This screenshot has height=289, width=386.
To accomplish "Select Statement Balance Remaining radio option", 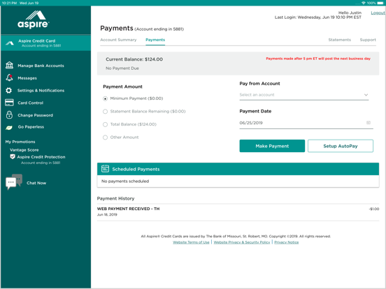I will (x=105, y=111).
